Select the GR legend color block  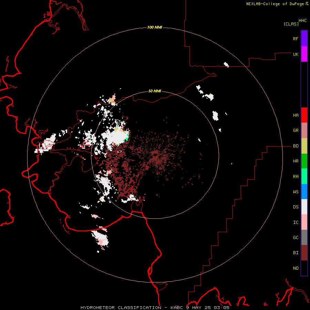[304, 131]
